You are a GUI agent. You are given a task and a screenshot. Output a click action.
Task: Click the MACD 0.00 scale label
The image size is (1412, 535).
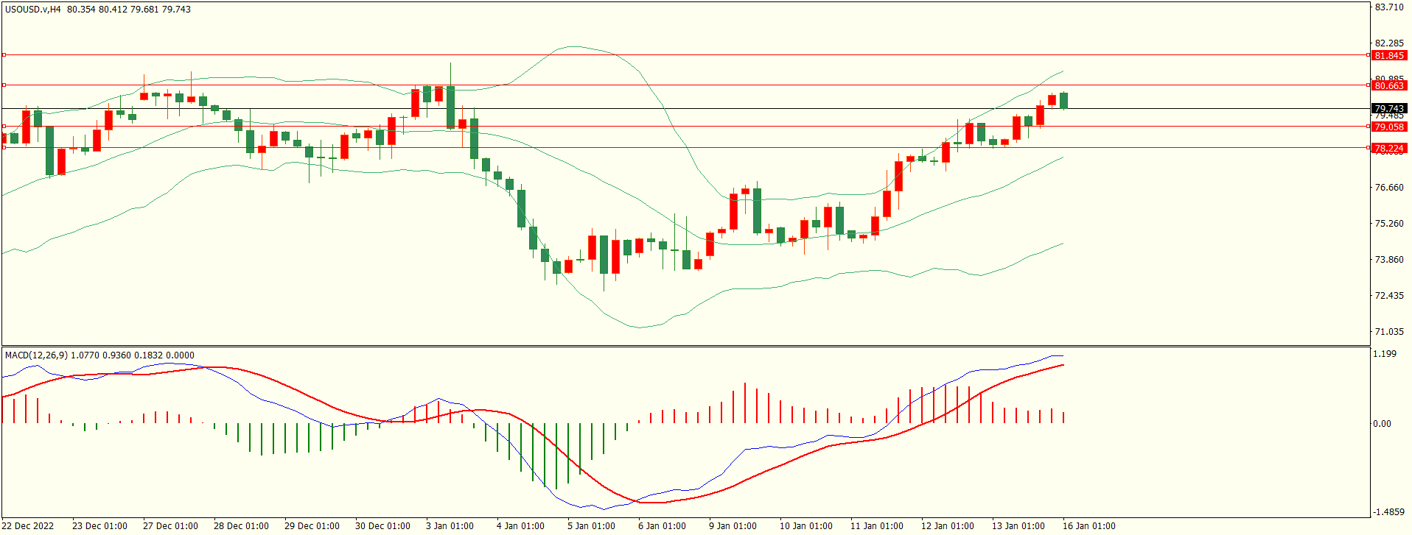pyautogui.click(x=1382, y=424)
